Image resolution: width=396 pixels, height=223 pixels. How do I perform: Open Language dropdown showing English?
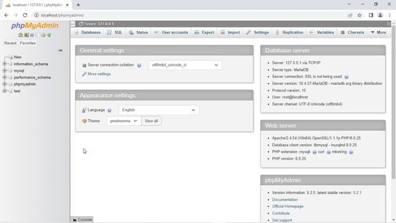(158, 110)
